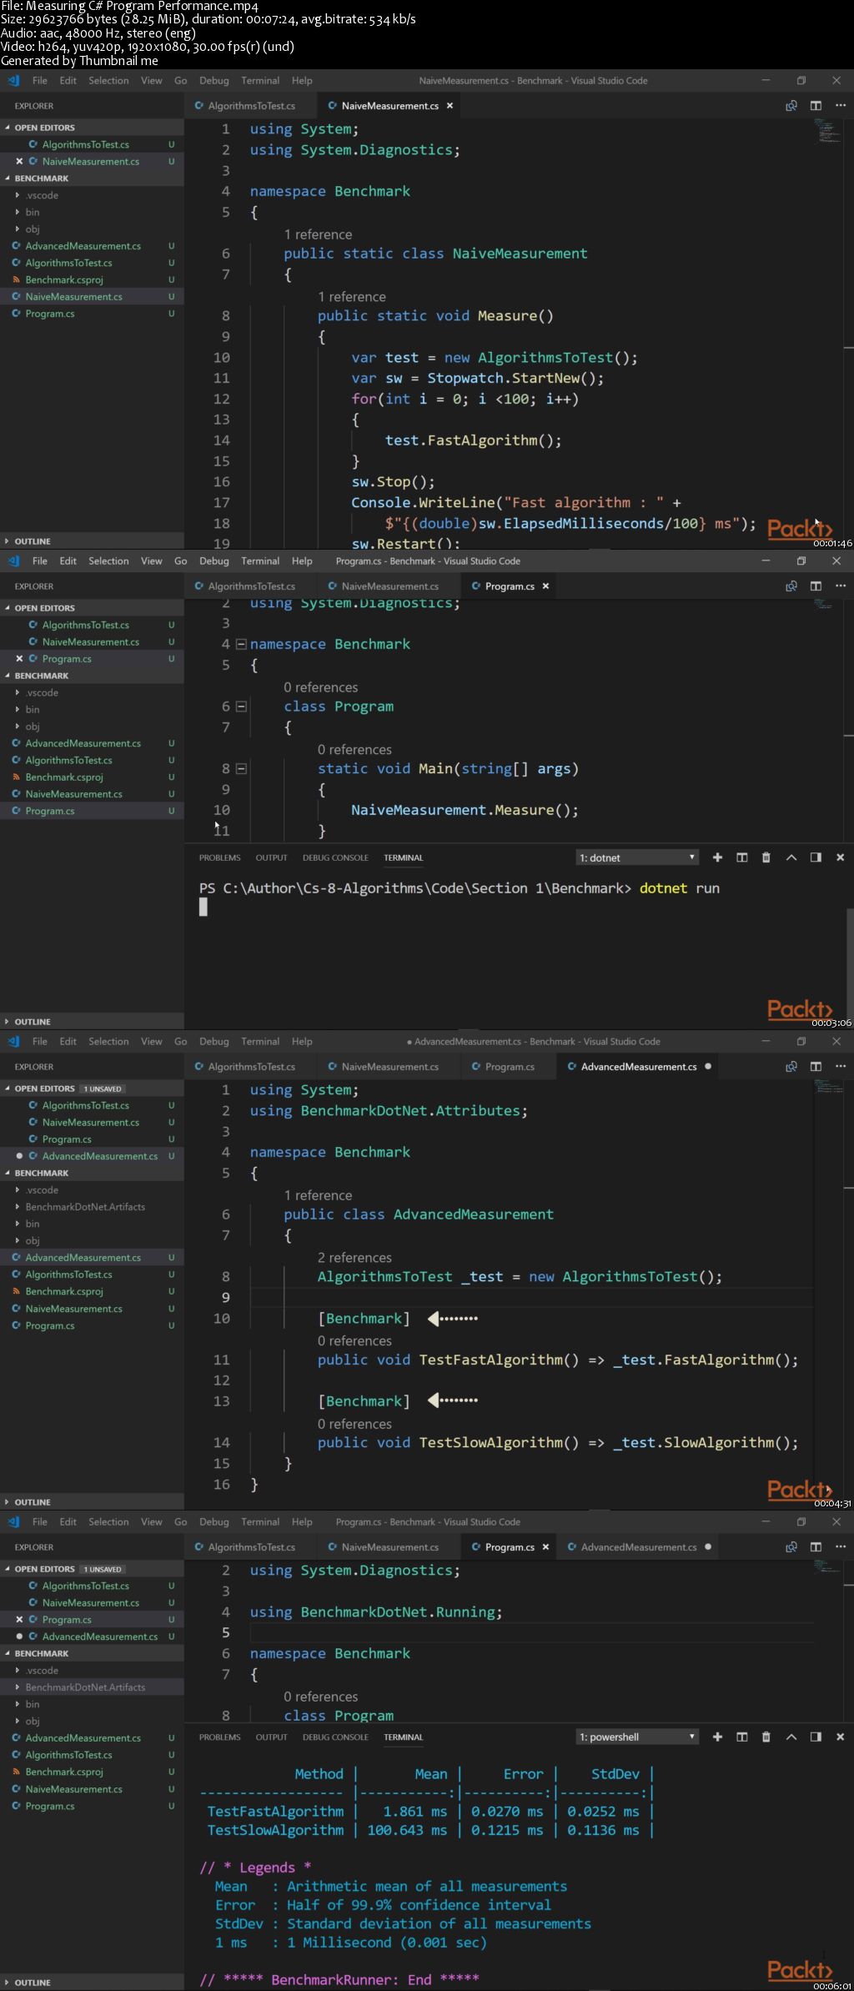Viewport: 854px width, 1991px height.
Task: Split the editor in the AdvancedMeasurement.cs window
Action: click(816, 1067)
